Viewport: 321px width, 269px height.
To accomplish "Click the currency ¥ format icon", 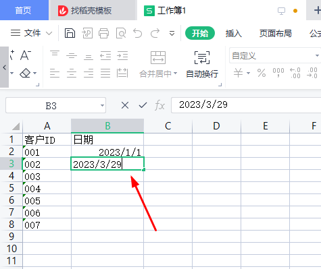I will click(x=239, y=73).
